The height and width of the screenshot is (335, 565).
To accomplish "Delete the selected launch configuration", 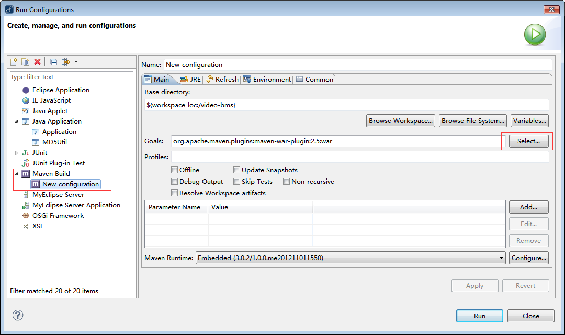I will coord(38,61).
